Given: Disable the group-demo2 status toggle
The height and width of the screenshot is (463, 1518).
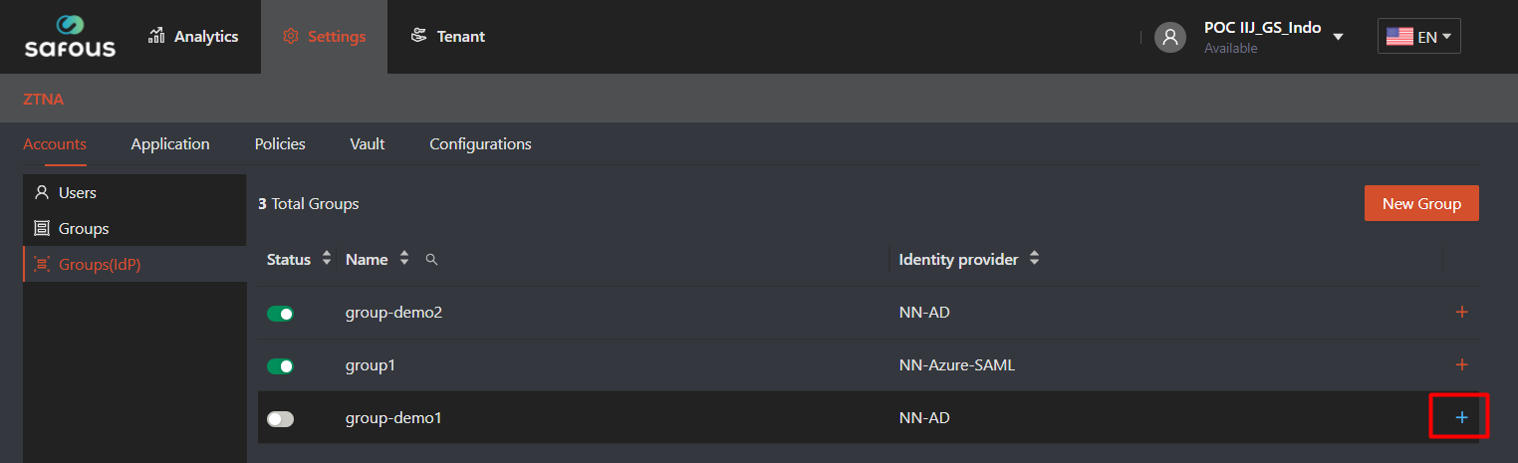Looking at the screenshot, I should (281, 314).
